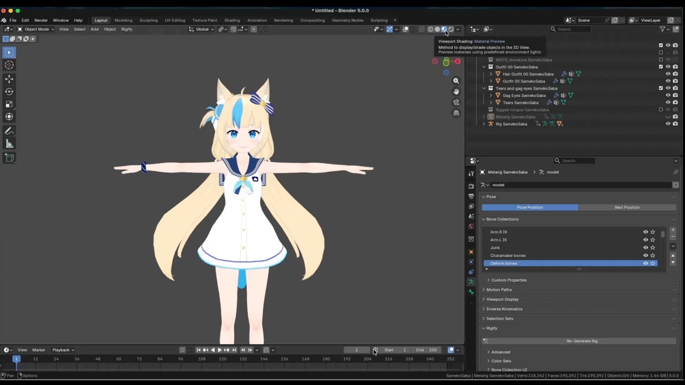This screenshot has width=685, height=385.
Task: Toggle camera view in the viewport
Action: [456, 102]
